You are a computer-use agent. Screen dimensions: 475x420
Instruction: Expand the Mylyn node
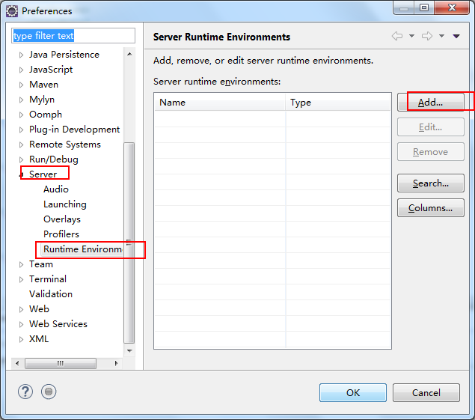pyautogui.click(x=21, y=100)
